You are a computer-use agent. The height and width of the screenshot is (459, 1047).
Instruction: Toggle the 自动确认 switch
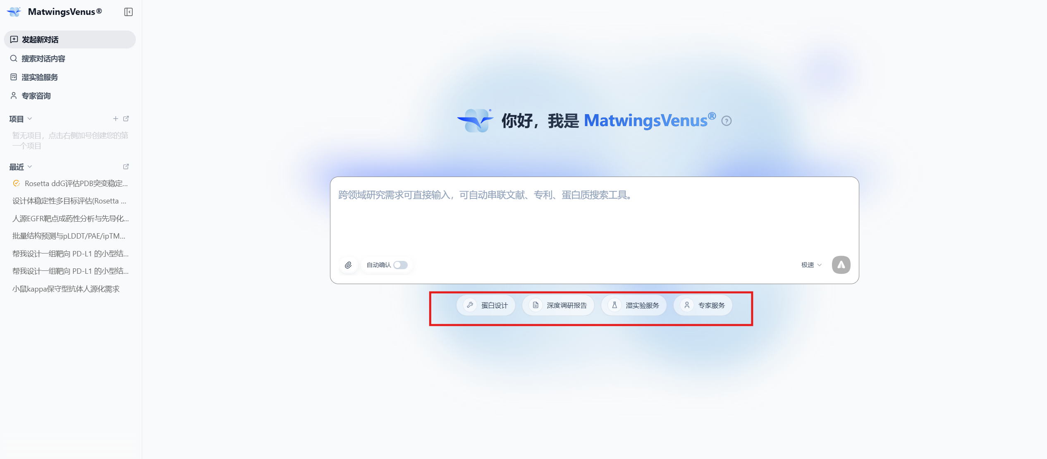[x=400, y=265]
